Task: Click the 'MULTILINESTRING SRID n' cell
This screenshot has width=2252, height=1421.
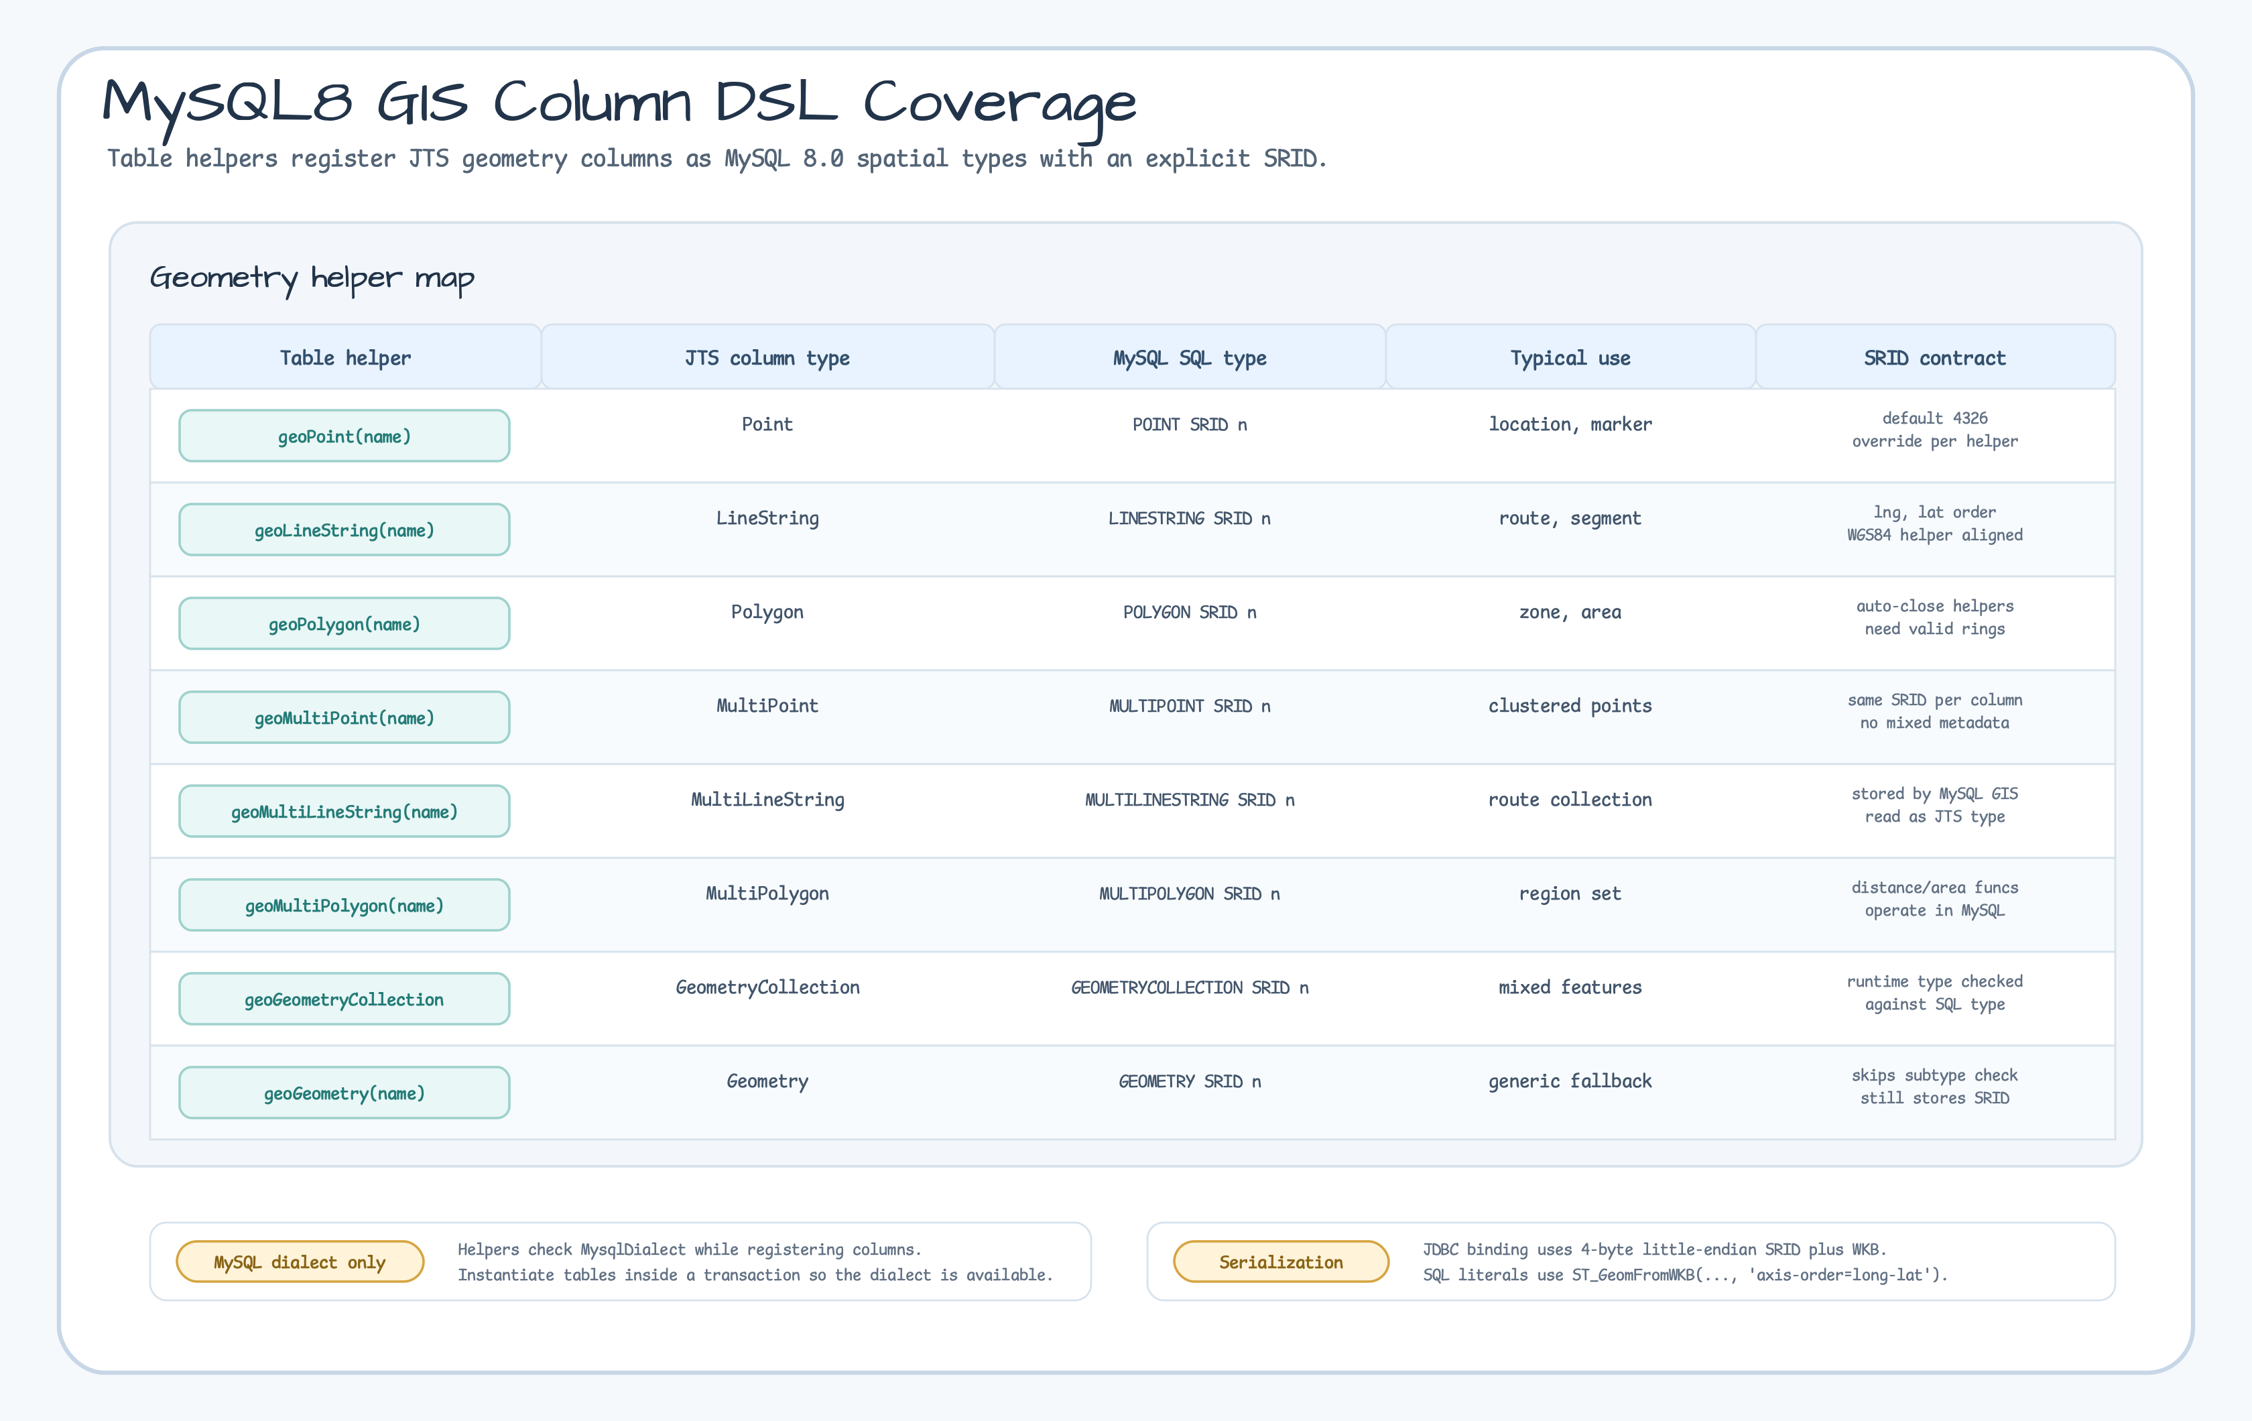Action: (1190, 800)
